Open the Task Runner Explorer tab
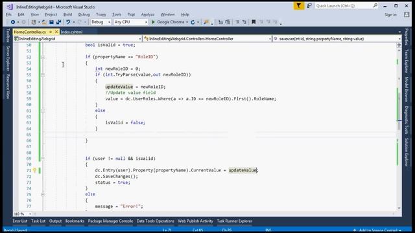The width and height of the screenshot is (415, 233). 234,221
